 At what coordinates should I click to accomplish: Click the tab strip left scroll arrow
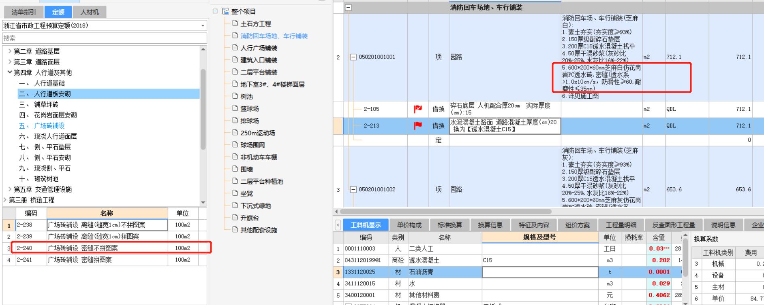(x=338, y=225)
